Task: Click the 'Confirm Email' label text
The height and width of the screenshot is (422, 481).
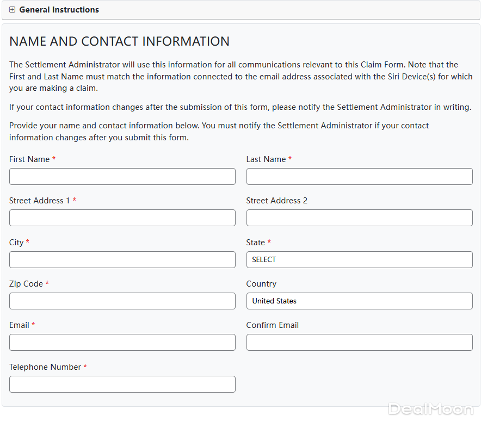Action: [x=273, y=325]
